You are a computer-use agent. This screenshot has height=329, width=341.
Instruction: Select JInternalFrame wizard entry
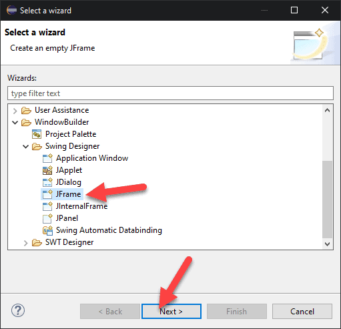81,206
